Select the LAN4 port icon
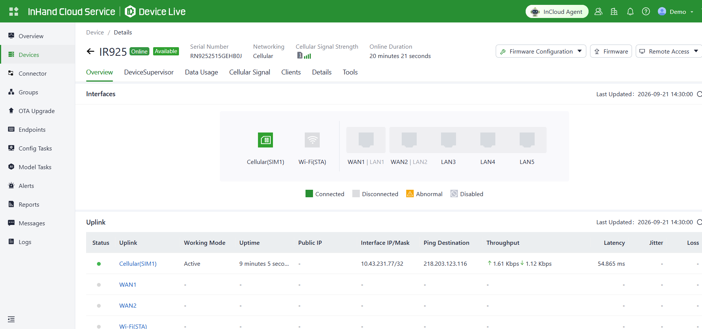The height and width of the screenshot is (329, 702). [x=487, y=140]
